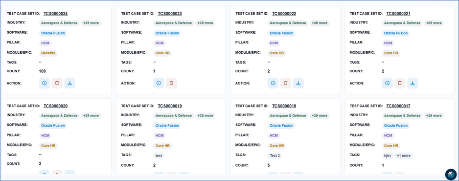The height and width of the screenshot is (181, 459).
Task: Open info for test case set TCS0000023
Action: click(x=159, y=83)
